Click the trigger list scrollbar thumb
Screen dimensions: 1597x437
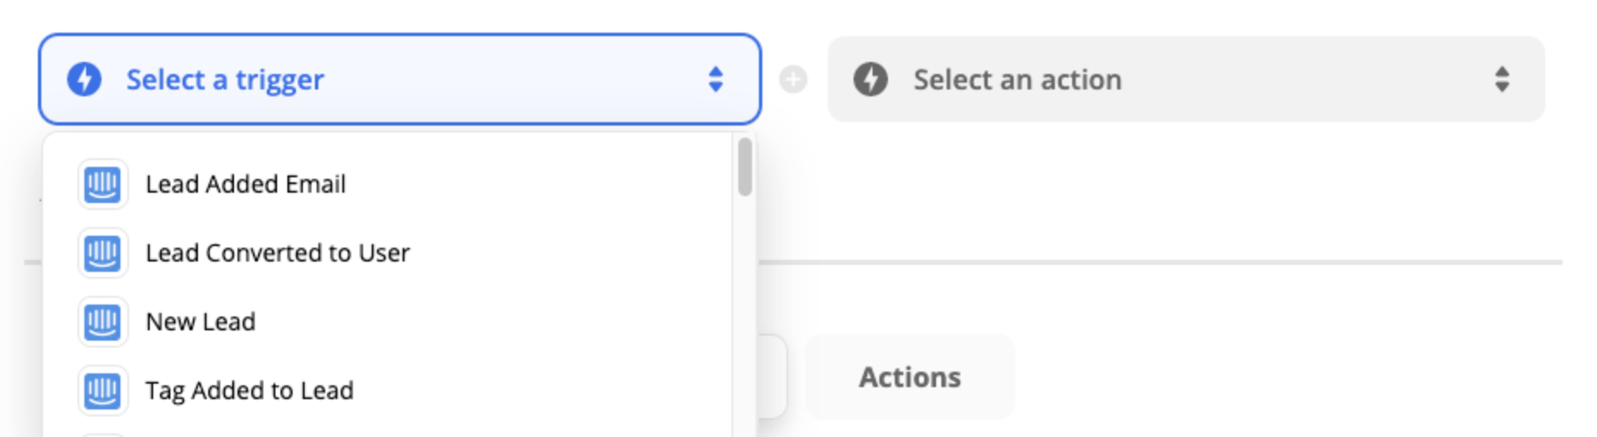tap(744, 166)
